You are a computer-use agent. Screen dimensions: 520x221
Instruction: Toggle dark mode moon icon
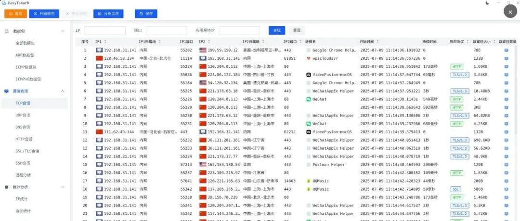487,3
